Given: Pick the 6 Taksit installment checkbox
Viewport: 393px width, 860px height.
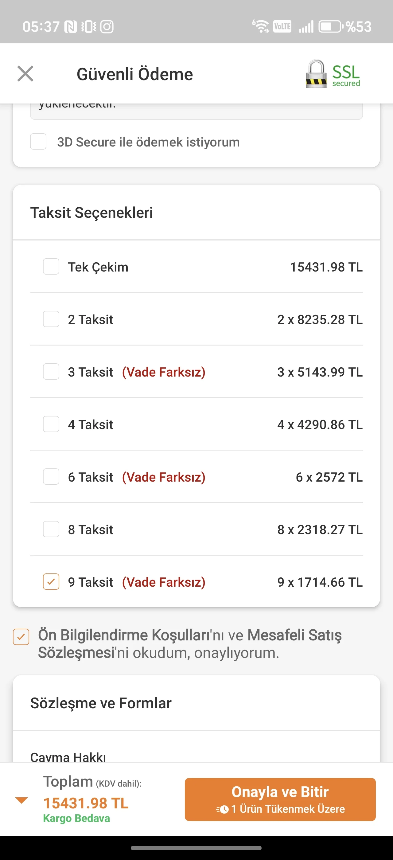Looking at the screenshot, I should tap(51, 476).
